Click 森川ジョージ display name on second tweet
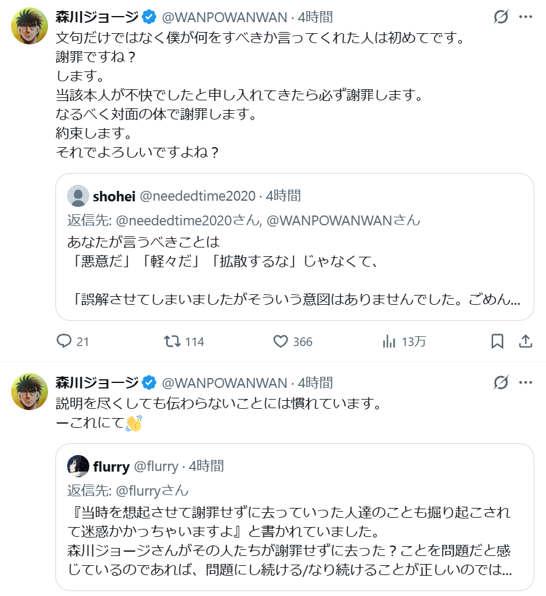Image resolution: width=546 pixels, height=596 pixels. (97, 382)
